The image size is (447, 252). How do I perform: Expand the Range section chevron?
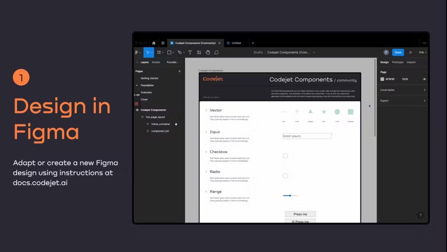pos(206,192)
